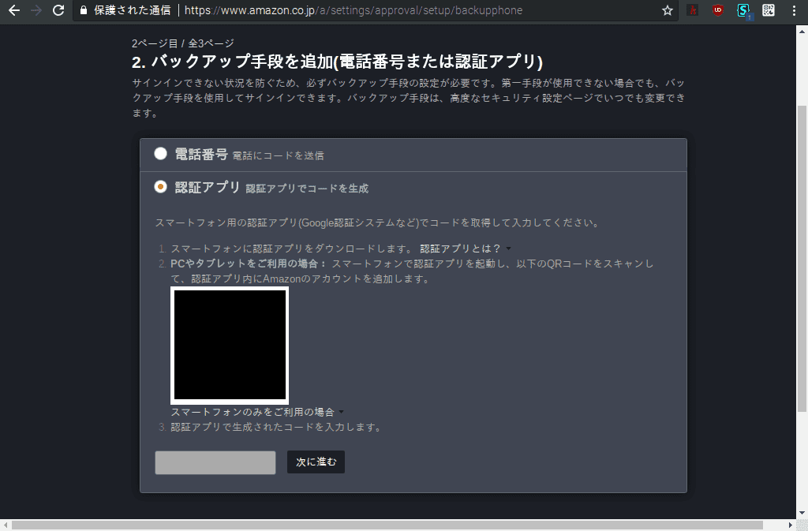Click the 2ページ目 / 全3ページ text
The image size is (808, 531).
pos(182,43)
